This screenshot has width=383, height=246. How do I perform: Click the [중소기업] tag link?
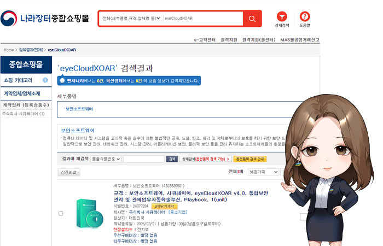click(x=178, y=212)
